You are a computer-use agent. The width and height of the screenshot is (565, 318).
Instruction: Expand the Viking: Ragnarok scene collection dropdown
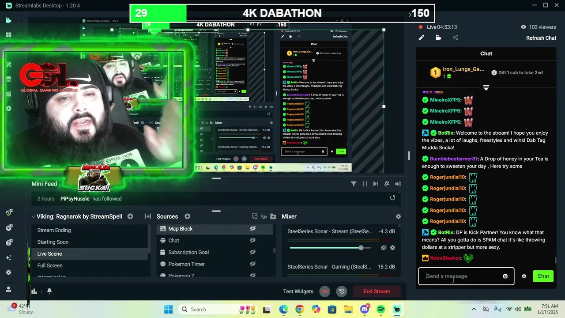tap(33, 216)
